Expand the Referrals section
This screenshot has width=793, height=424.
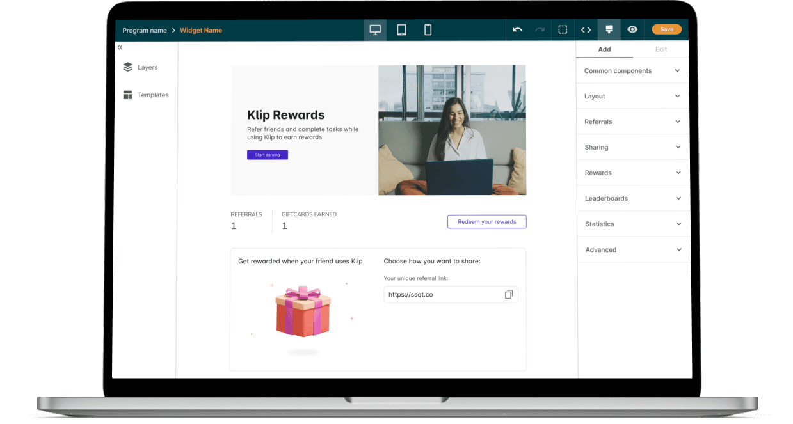632,122
